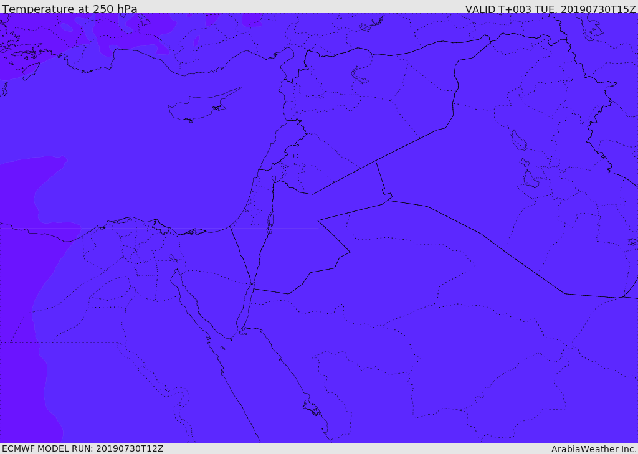This screenshot has height=454, width=638.
Task: Click the 'VALID T+003 TUE. 20190730T15Z' label
Action: click(x=550, y=9)
